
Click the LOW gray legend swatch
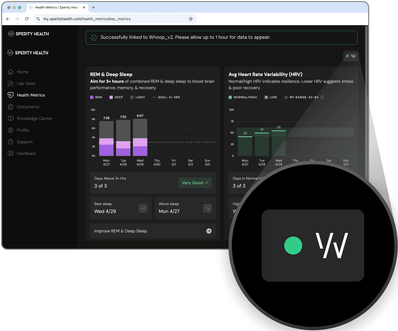point(266,97)
